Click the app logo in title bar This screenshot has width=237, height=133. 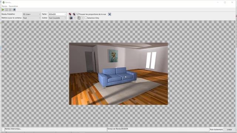click(3, 3)
